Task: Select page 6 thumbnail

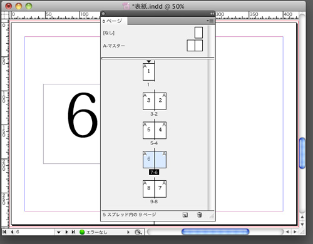Action: tap(148, 160)
